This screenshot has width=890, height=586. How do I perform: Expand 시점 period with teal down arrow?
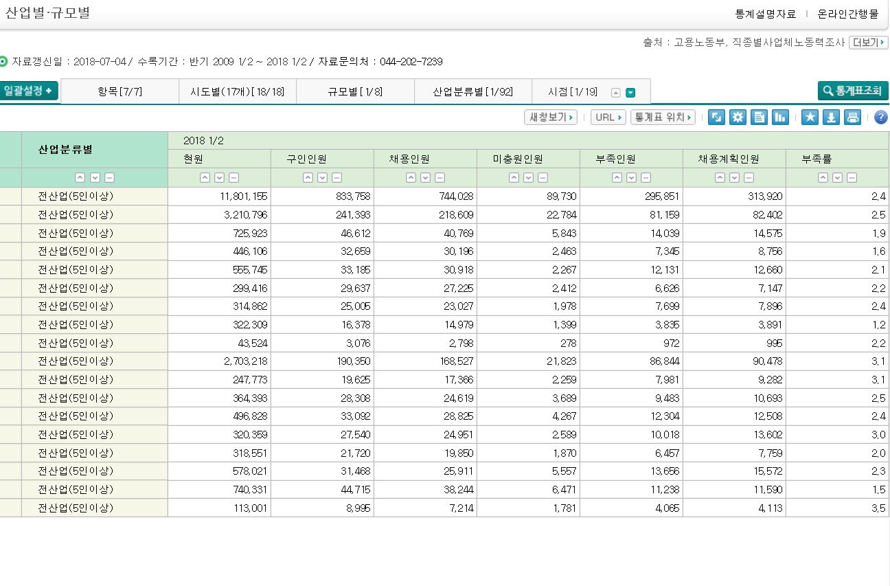pyautogui.click(x=630, y=93)
